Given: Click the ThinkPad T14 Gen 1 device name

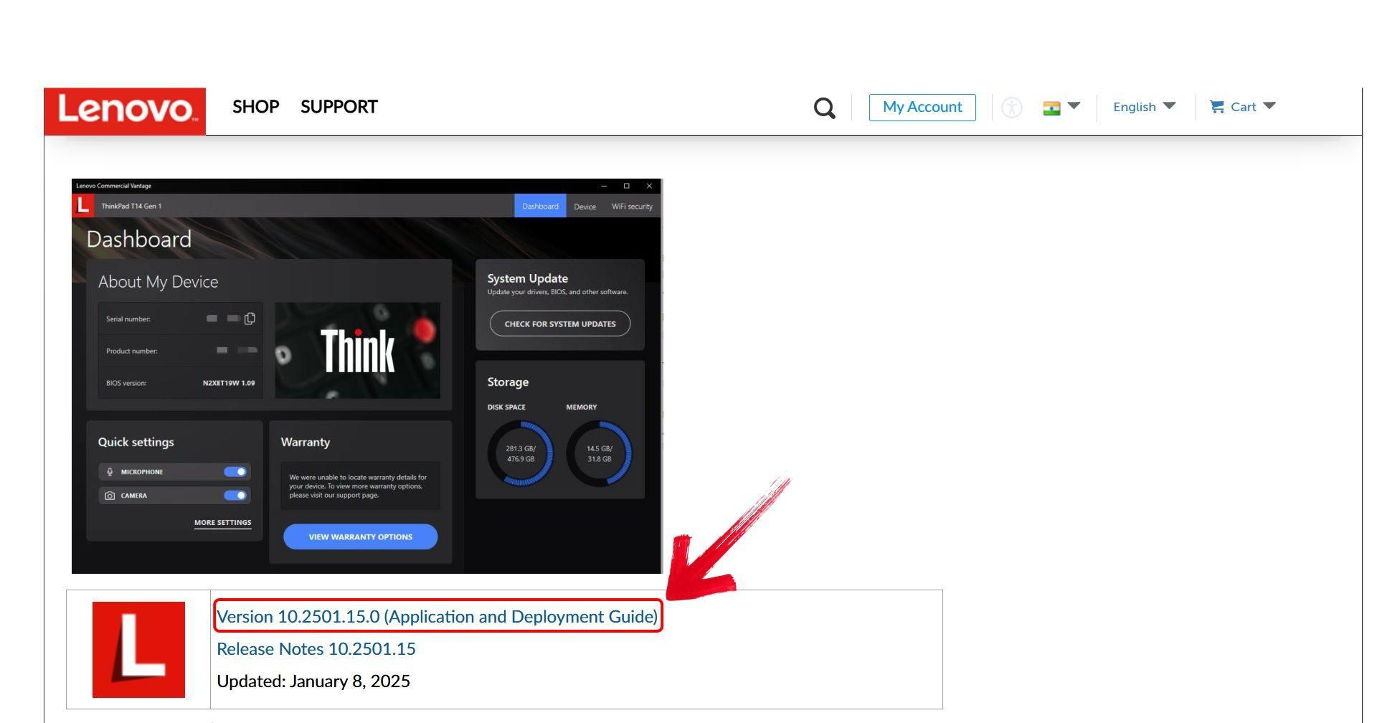Looking at the screenshot, I should [131, 206].
